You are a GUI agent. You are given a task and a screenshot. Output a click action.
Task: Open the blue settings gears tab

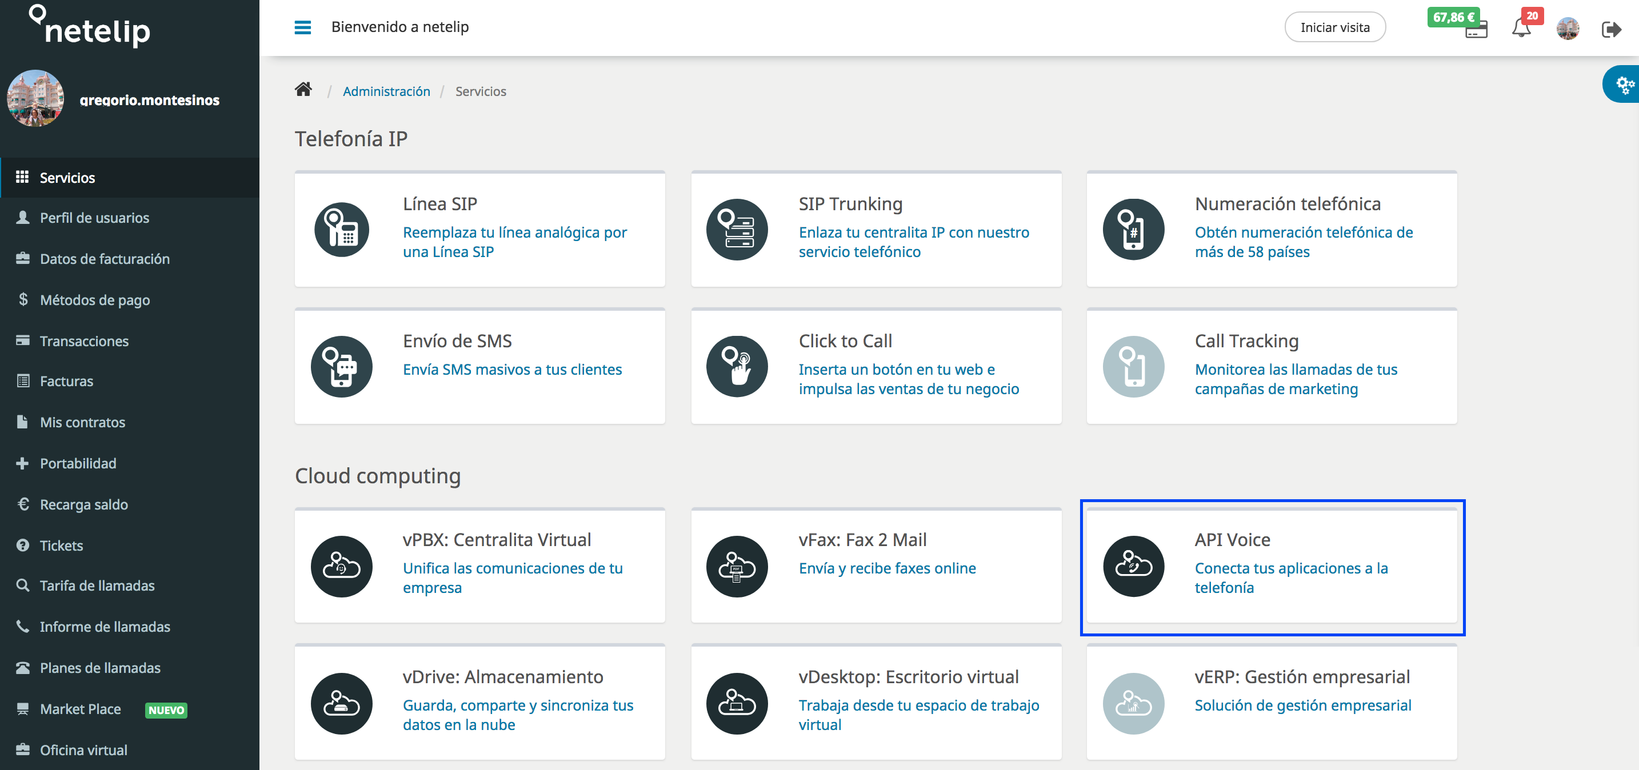[x=1621, y=84]
